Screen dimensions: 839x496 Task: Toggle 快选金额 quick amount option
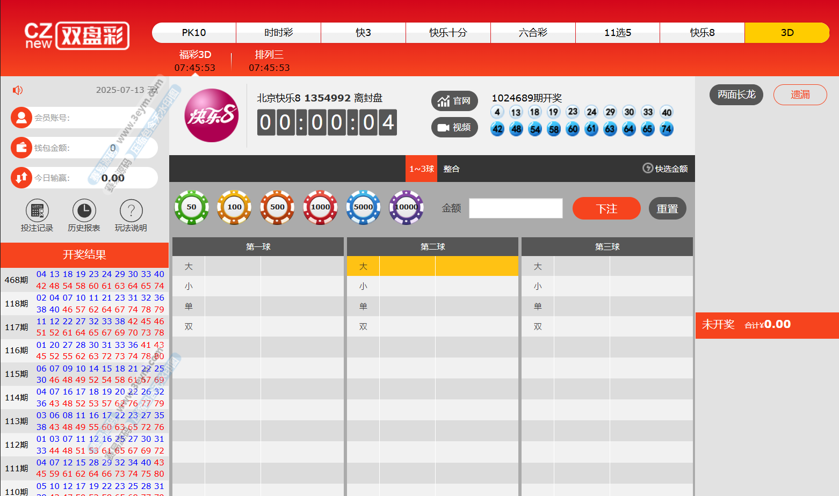click(x=666, y=169)
